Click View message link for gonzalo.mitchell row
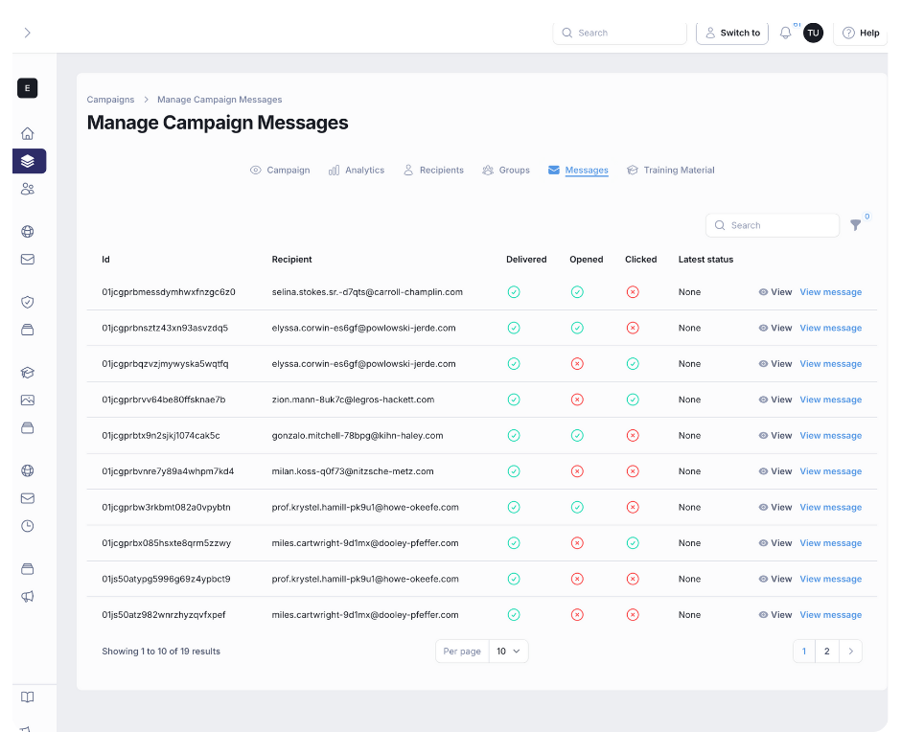This screenshot has width=901, height=755. pyautogui.click(x=830, y=436)
